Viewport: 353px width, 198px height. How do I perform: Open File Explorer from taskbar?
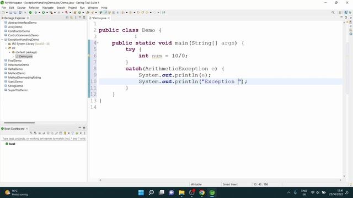pyautogui.click(x=181, y=193)
